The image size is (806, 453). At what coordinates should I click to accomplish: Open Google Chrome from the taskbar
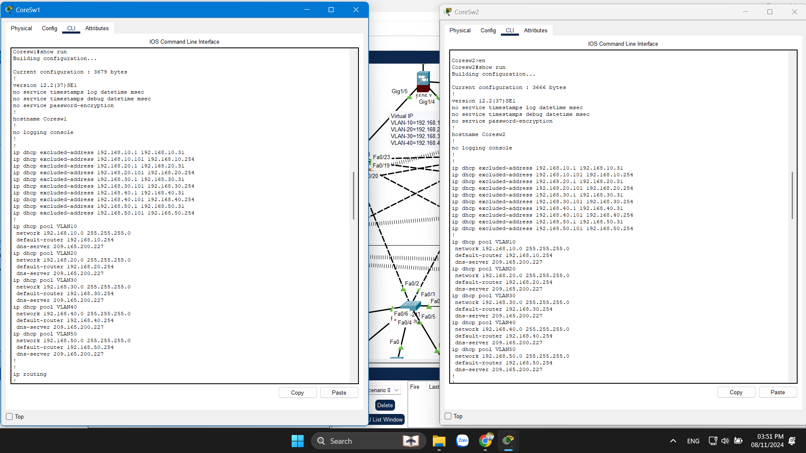pyautogui.click(x=485, y=441)
